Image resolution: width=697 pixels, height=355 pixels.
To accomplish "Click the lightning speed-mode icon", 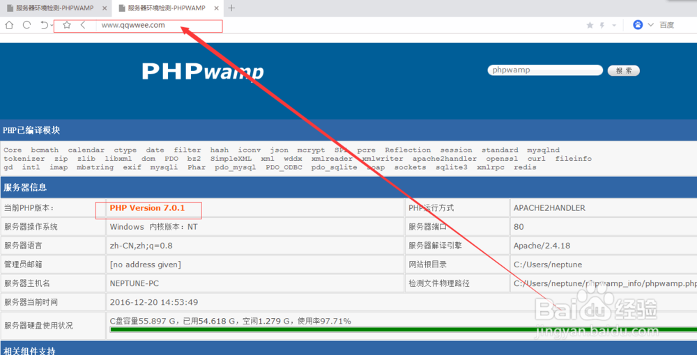I will tap(602, 25).
